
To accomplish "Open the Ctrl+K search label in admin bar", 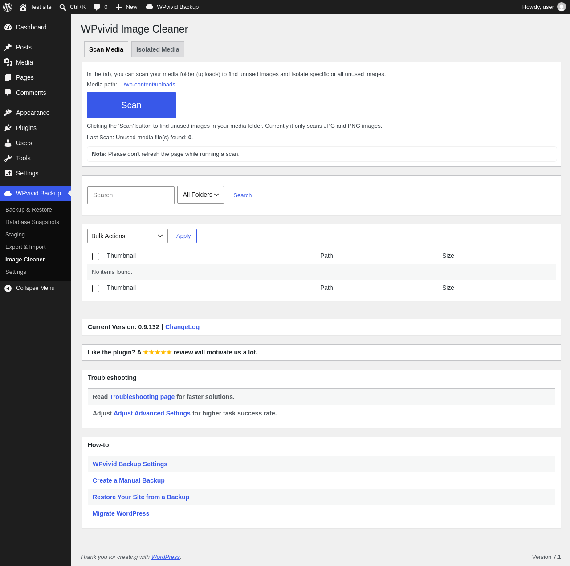I will point(78,7).
